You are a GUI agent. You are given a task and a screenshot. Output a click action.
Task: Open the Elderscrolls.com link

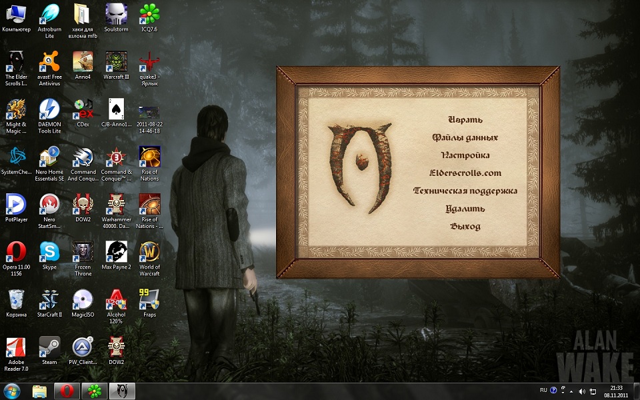click(x=465, y=173)
